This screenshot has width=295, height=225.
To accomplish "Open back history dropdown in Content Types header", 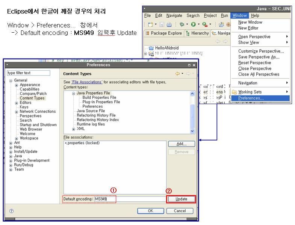I will [182, 74].
